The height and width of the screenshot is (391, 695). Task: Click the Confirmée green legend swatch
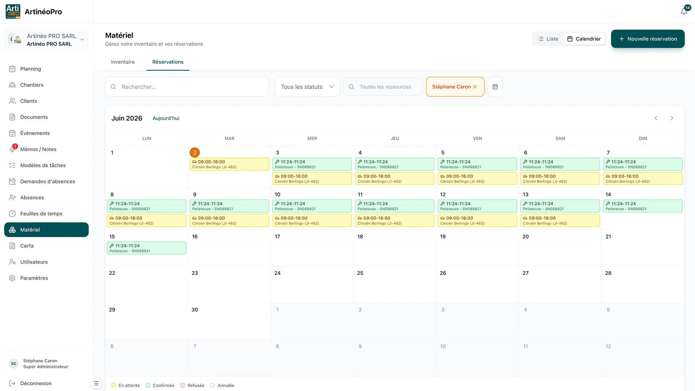click(x=148, y=386)
